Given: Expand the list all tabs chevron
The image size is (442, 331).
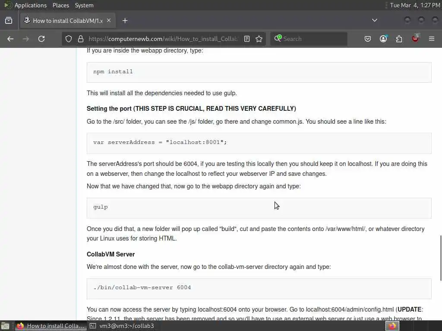Looking at the screenshot, I should 375,20.
